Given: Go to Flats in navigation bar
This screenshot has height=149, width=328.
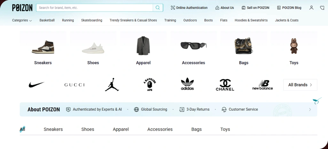Looking at the screenshot, I should coord(224,20).
